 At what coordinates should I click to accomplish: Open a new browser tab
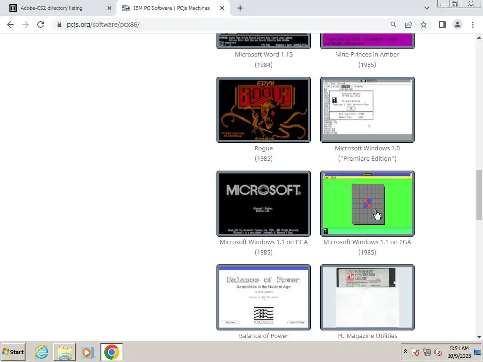(240, 8)
